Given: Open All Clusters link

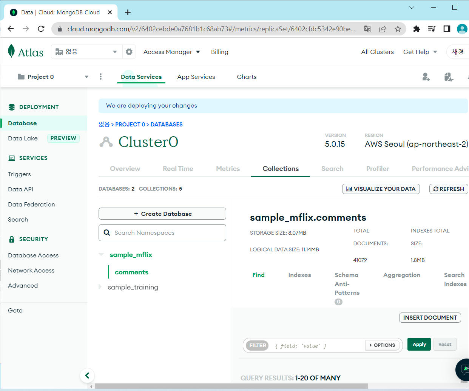Looking at the screenshot, I should (377, 52).
